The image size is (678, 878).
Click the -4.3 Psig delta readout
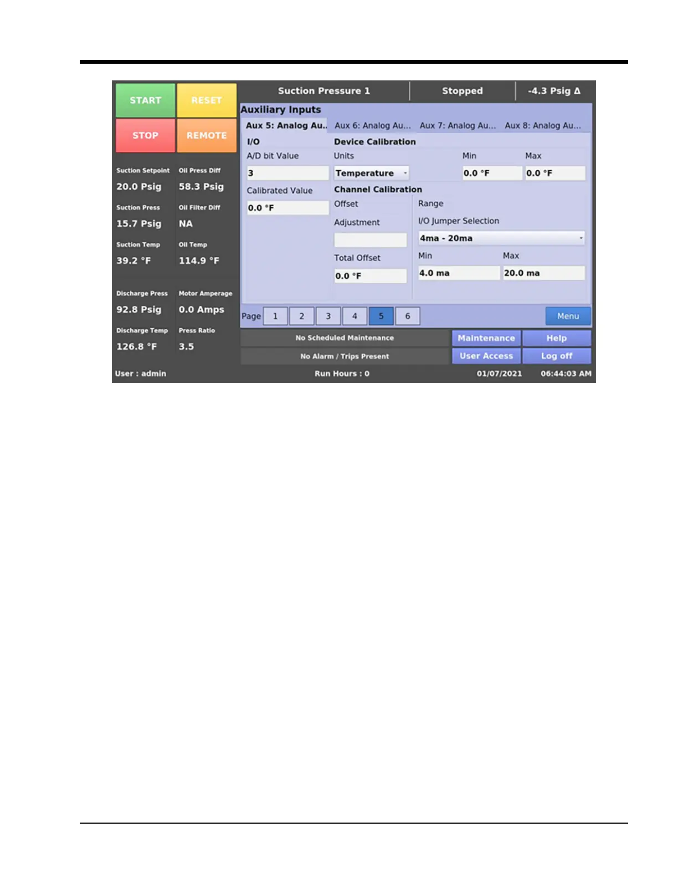pos(554,91)
